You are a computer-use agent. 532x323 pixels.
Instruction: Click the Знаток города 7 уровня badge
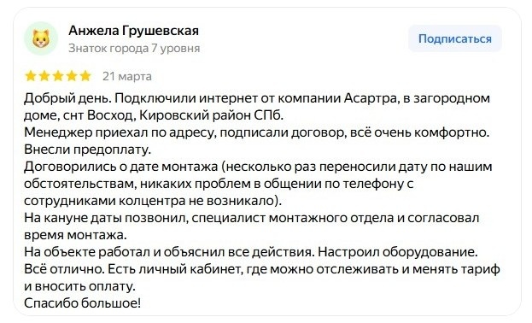[134, 48]
